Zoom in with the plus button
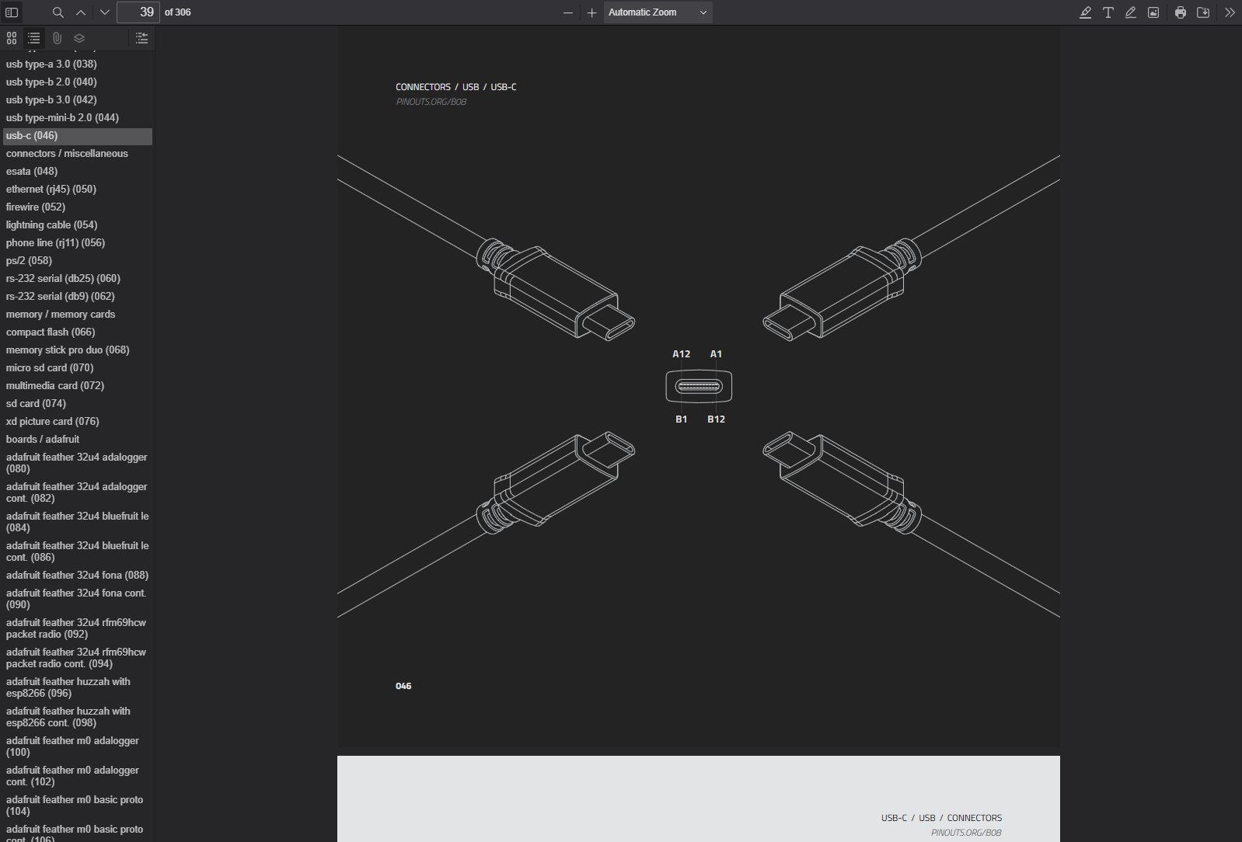Screen dimensions: 1242x842 click(591, 12)
